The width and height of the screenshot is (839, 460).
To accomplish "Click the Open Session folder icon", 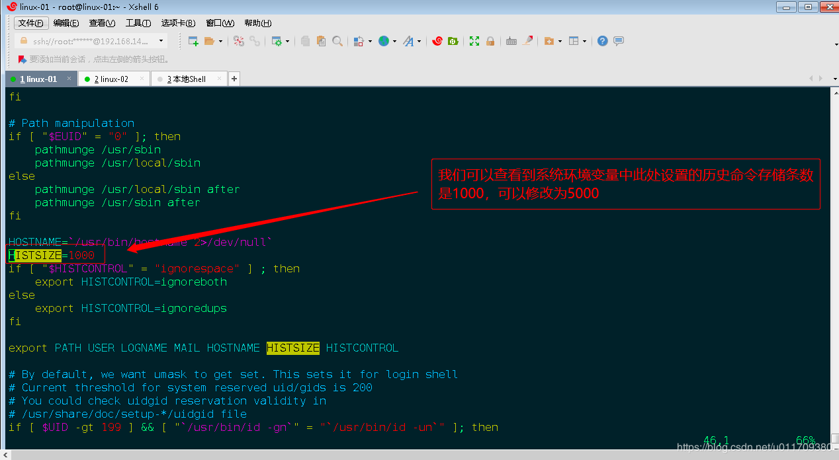I will point(210,41).
